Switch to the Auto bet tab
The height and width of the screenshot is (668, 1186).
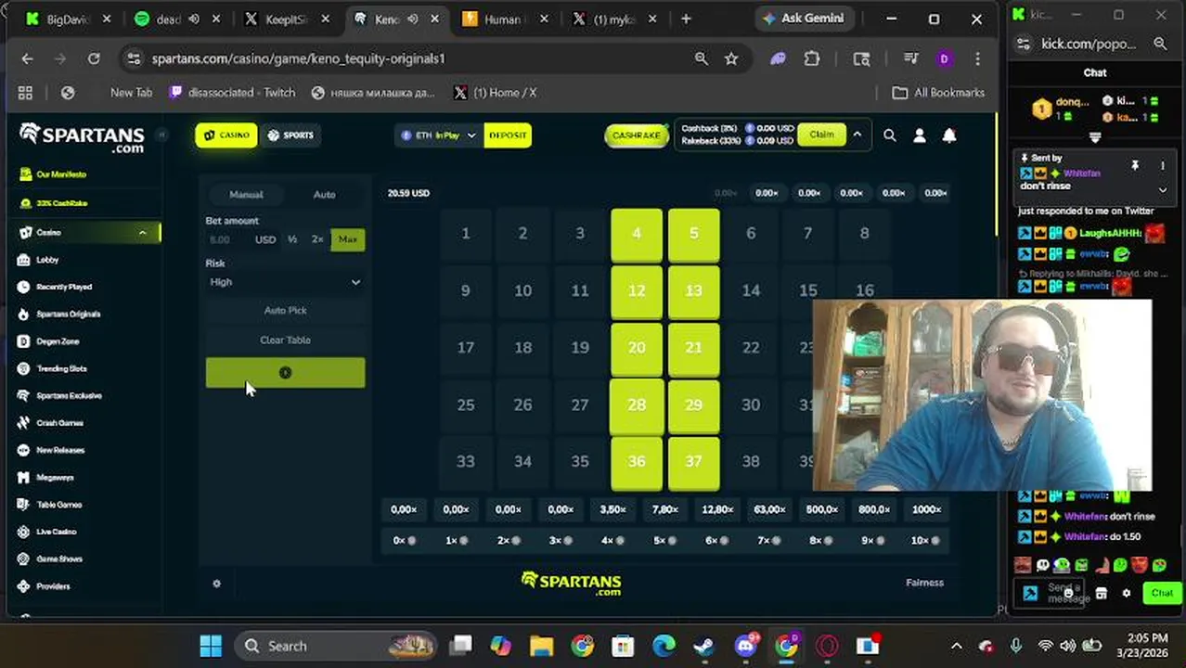(324, 194)
